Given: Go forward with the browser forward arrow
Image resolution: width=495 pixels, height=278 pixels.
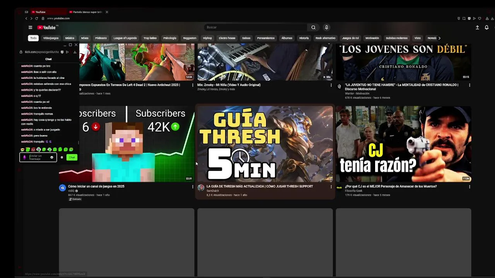Looking at the screenshot, I should click(31, 19).
